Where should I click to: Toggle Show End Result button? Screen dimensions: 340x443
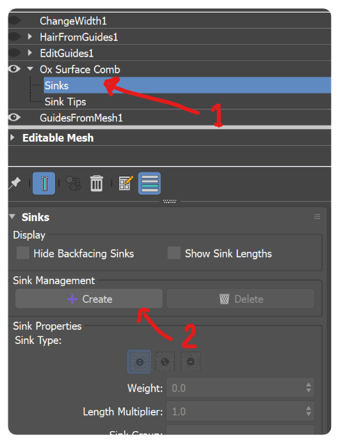pyautogui.click(x=44, y=183)
